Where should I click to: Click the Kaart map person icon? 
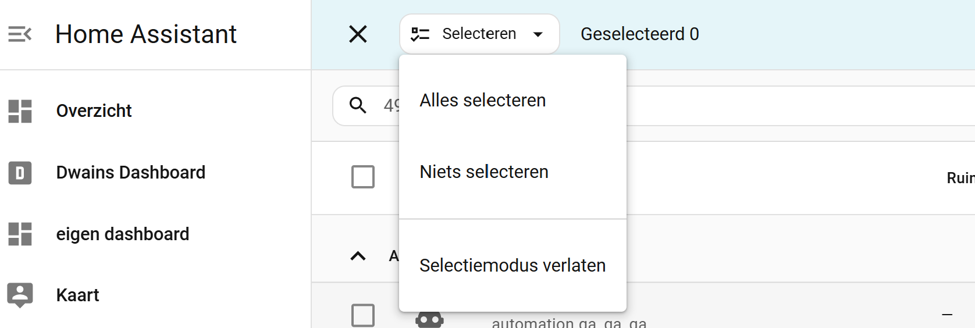20,295
